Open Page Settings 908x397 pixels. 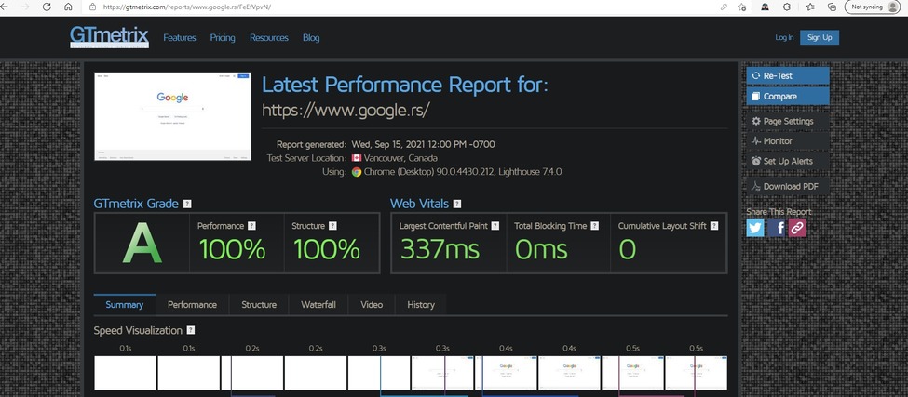(788, 122)
